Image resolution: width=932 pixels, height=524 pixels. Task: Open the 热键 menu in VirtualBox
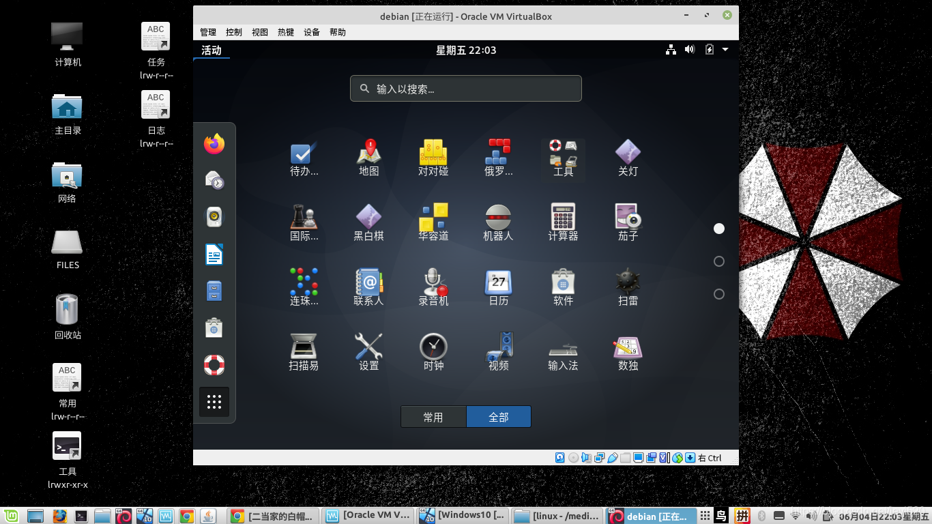[x=286, y=32]
